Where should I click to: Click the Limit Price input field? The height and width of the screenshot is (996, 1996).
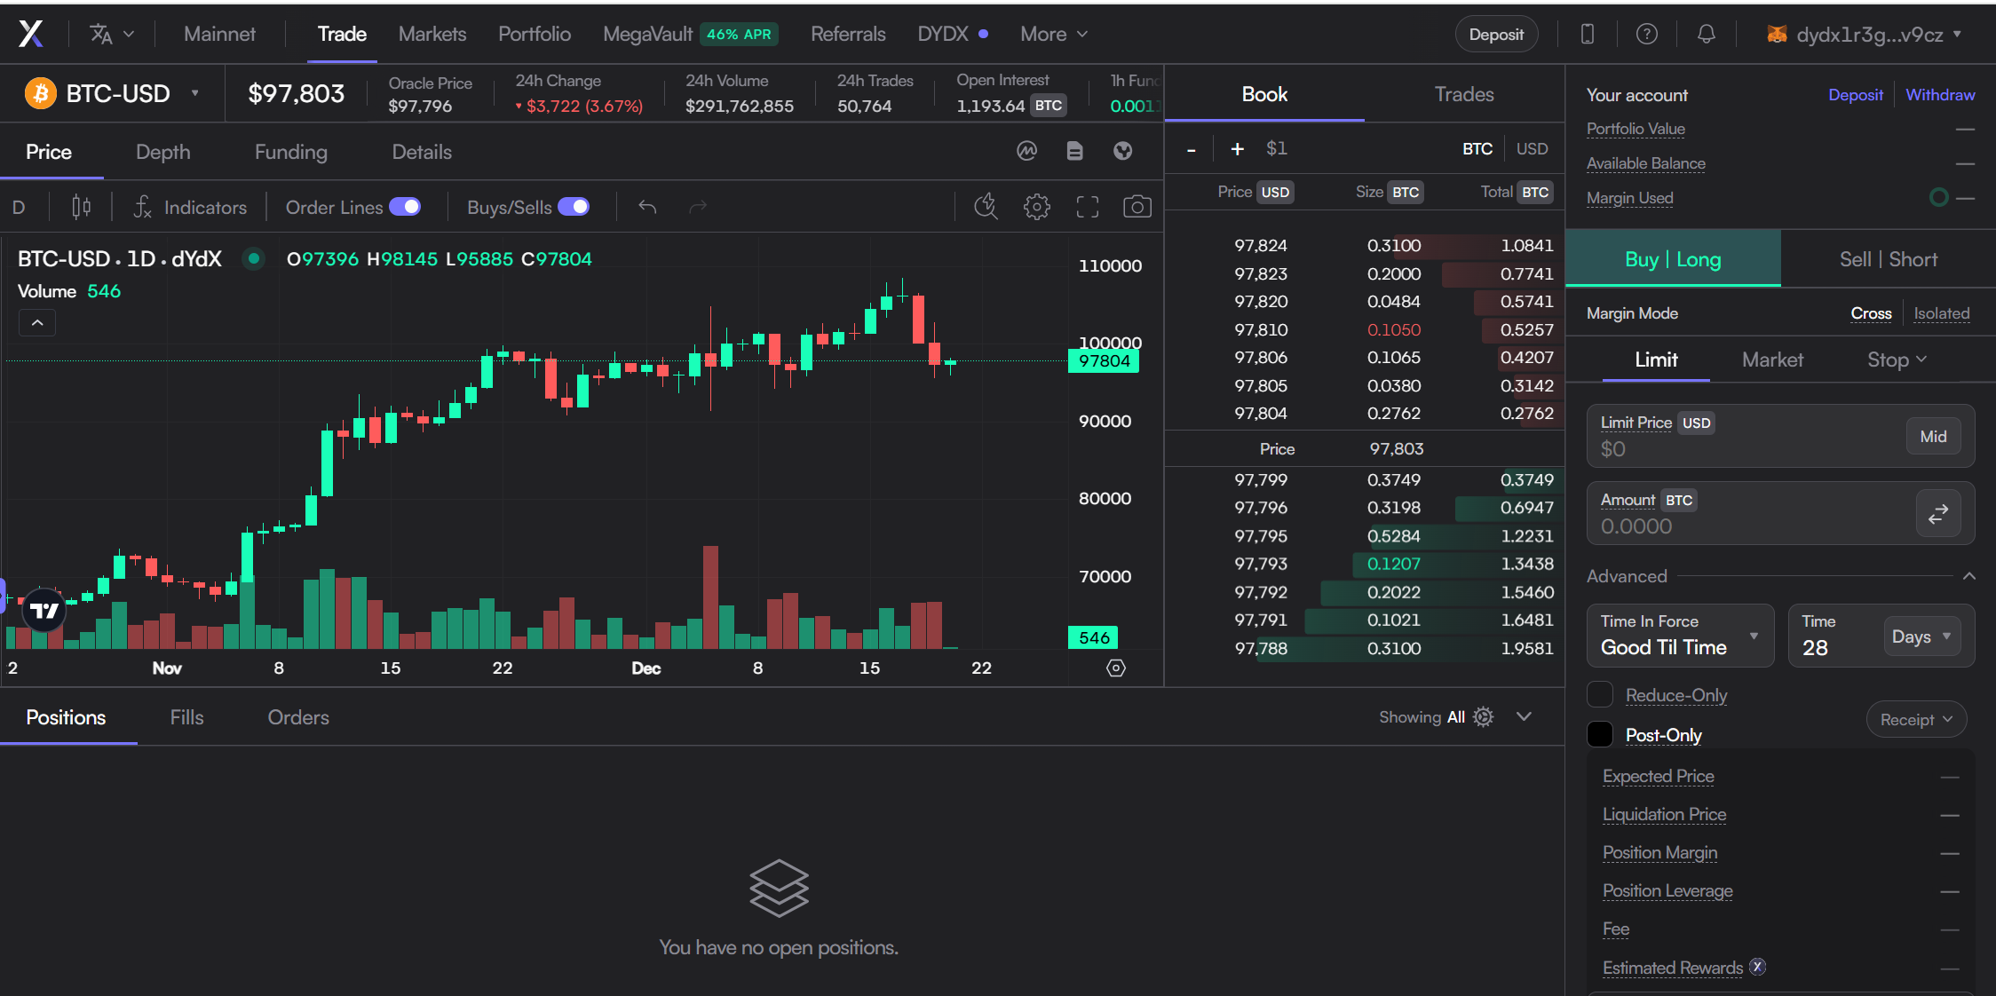pyautogui.click(x=1780, y=436)
